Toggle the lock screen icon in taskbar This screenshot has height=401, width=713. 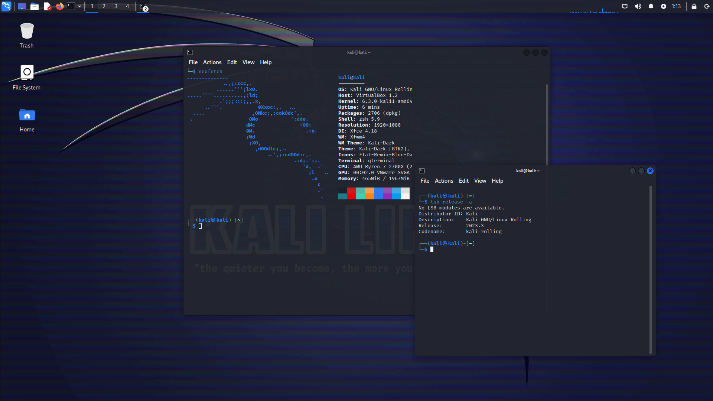pyautogui.click(x=694, y=6)
